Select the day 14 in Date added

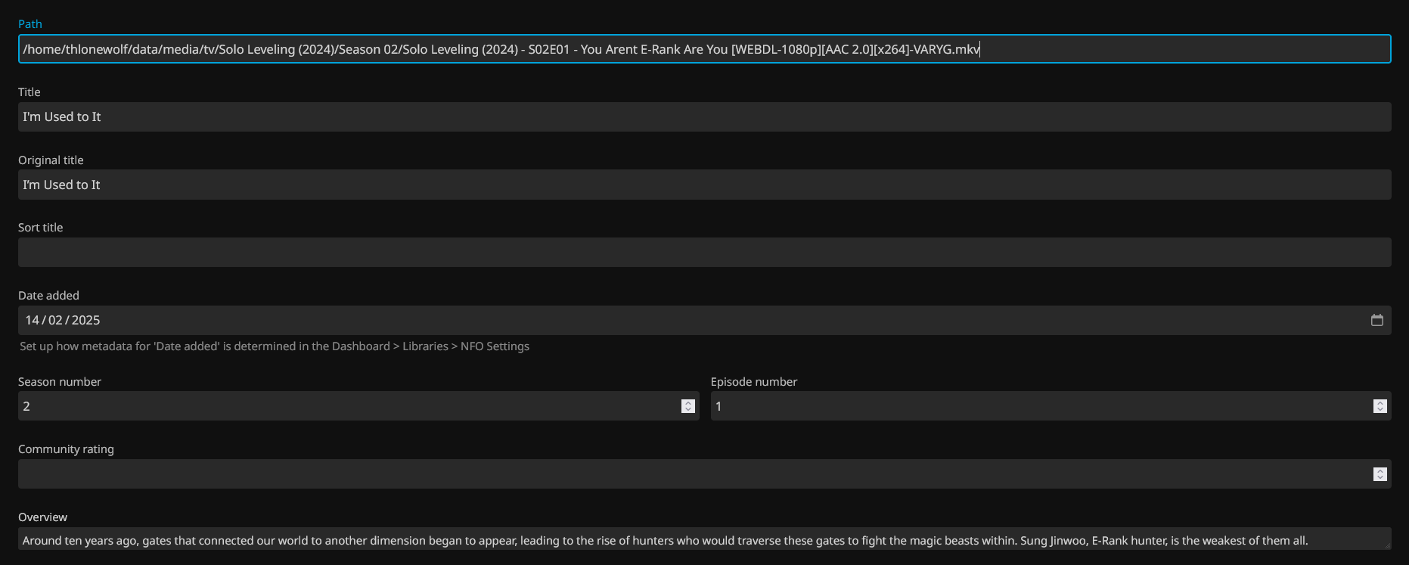[33, 321]
